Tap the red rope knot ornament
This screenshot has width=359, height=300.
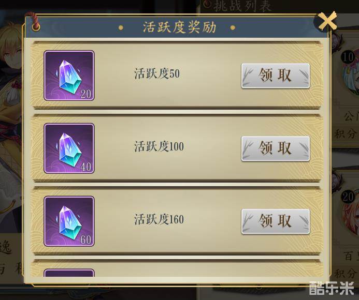[x=35, y=22]
